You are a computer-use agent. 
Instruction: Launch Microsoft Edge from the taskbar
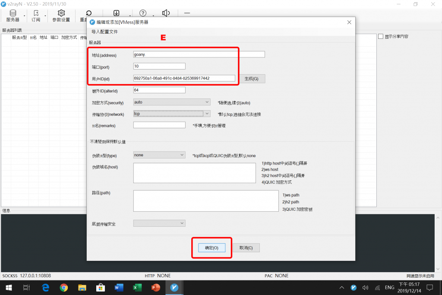click(x=45, y=288)
